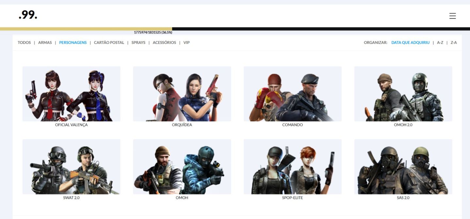Sort by DATA QUE ADQUIRIU
470x219 pixels.
[x=411, y=43]
